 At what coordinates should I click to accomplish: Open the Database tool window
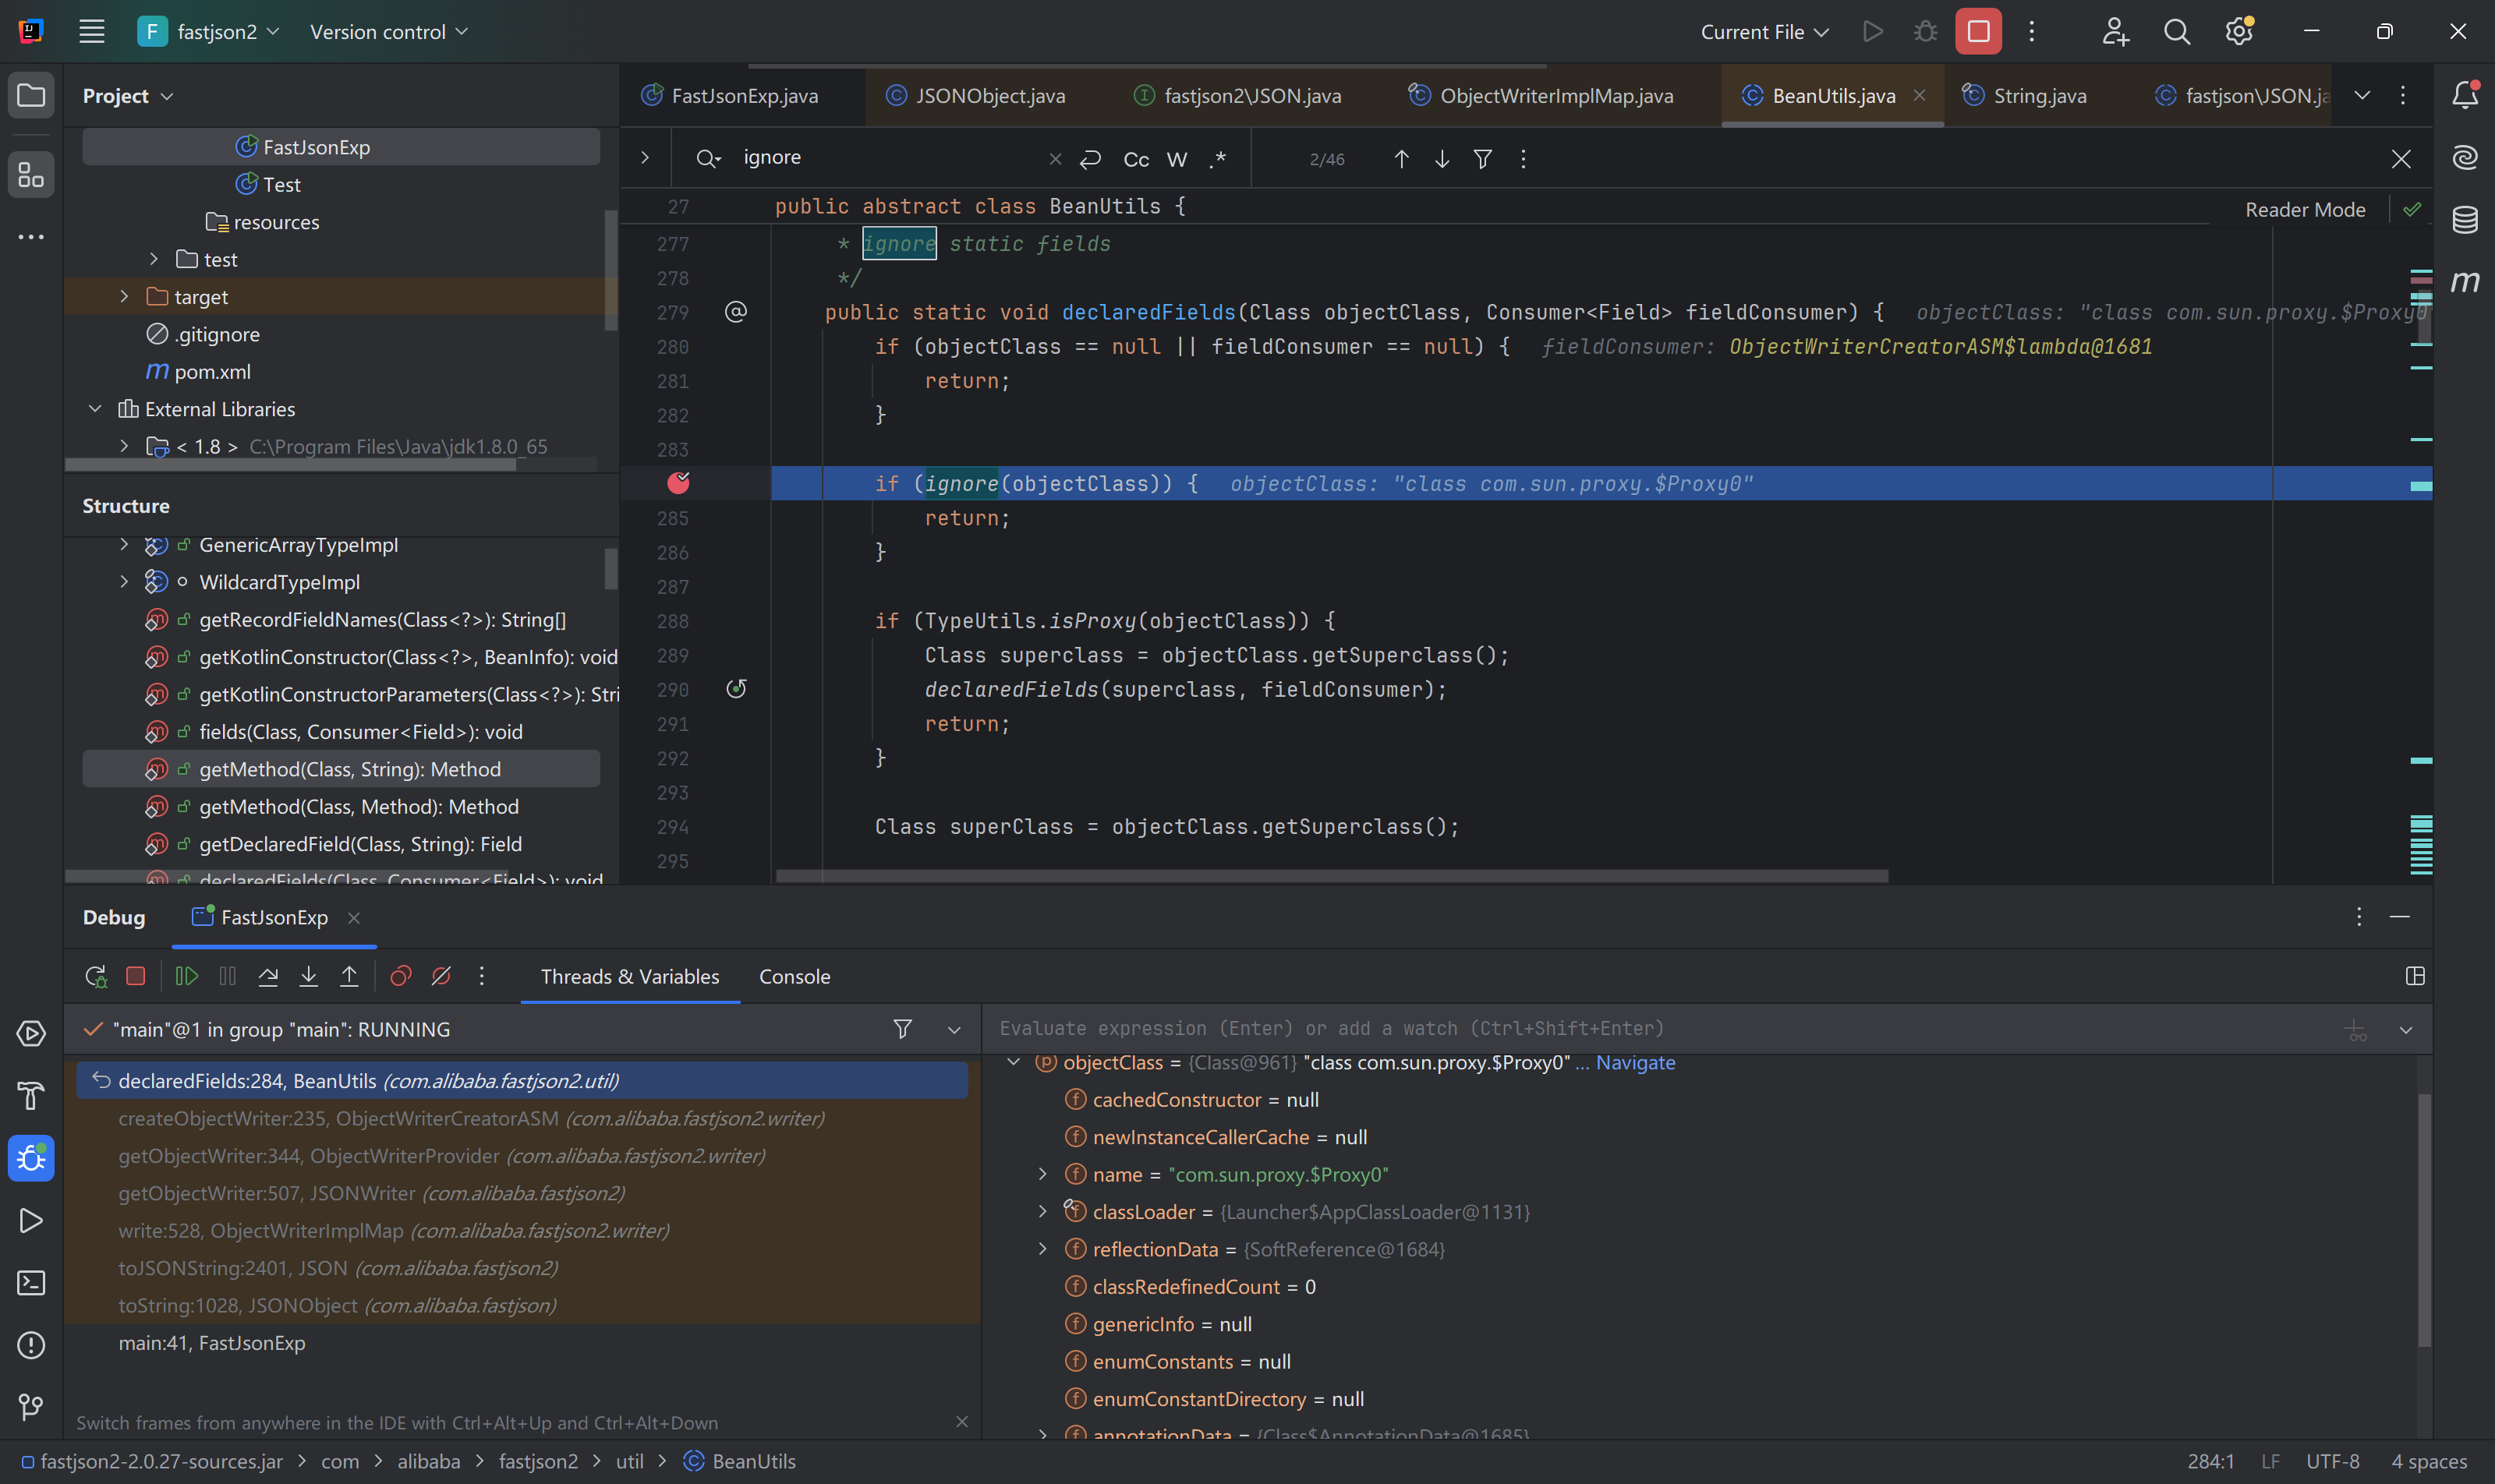click(x=2465, y=220)
